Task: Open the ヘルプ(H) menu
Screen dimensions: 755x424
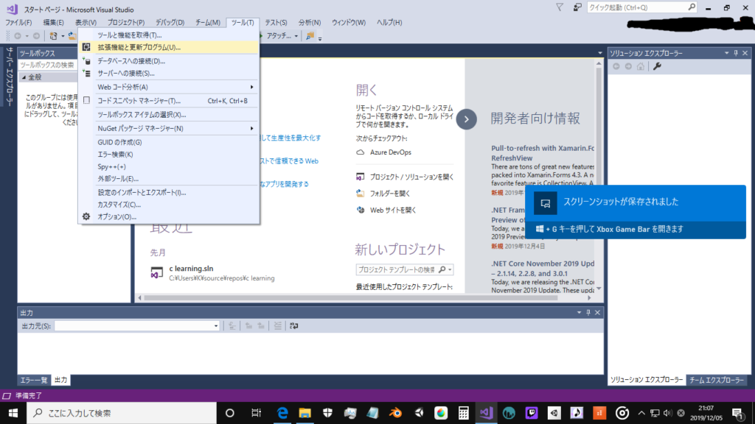Action: pos(389,23)
